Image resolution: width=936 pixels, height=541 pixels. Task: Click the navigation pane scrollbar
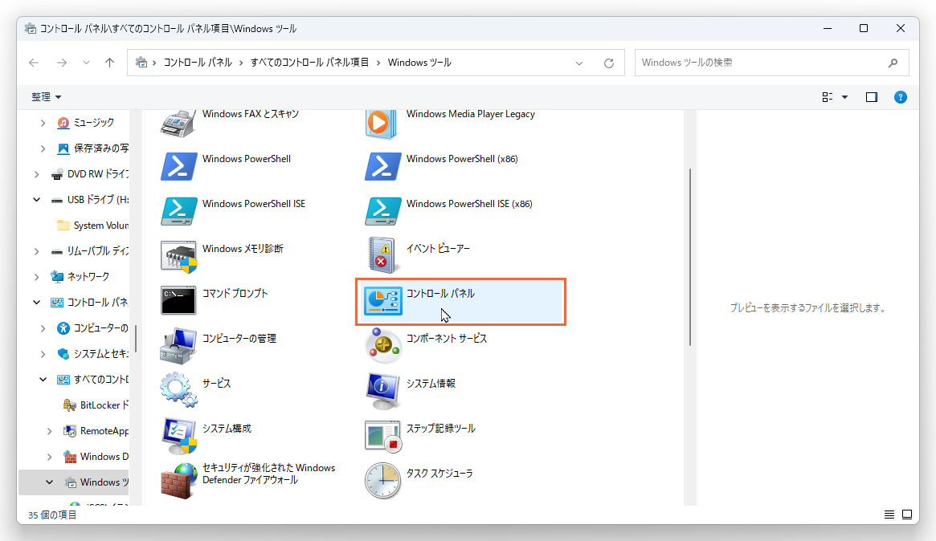coord(136,338)
